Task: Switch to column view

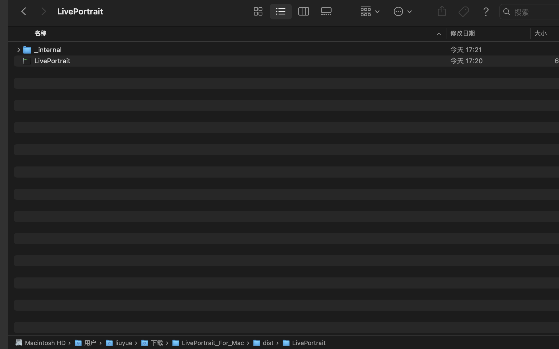Action: pyautogui.click(x=303, y=11)
